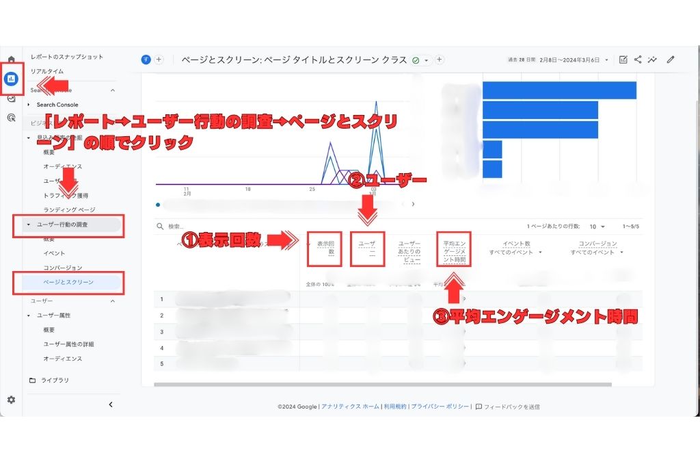Go to Home via the house icon

click(11, 60)
